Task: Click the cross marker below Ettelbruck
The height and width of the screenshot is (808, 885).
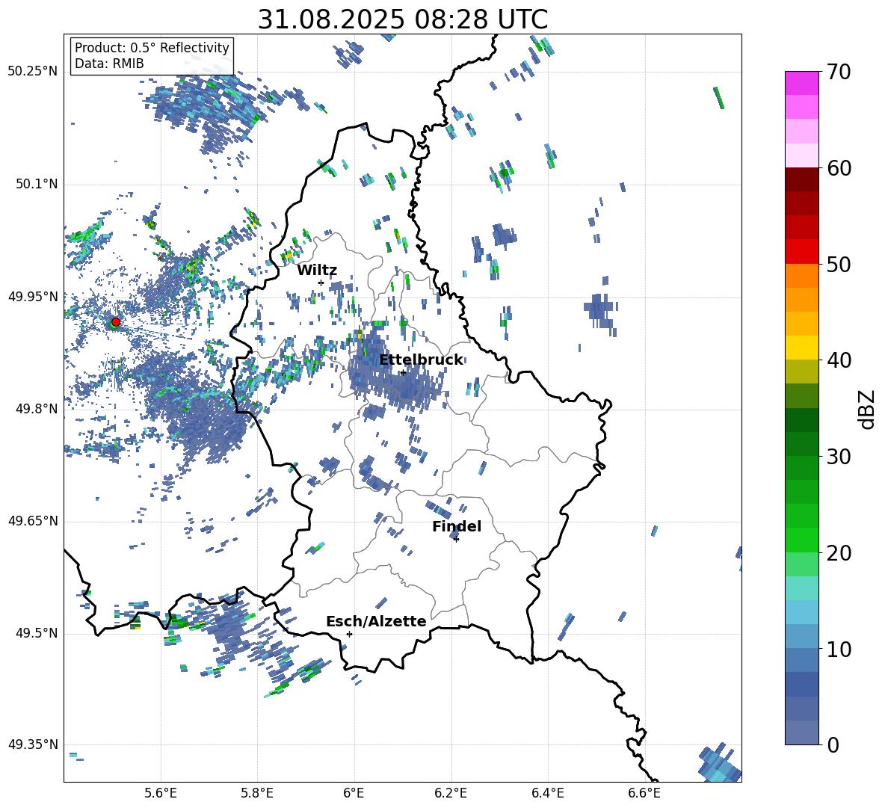Action: point(403,372)
